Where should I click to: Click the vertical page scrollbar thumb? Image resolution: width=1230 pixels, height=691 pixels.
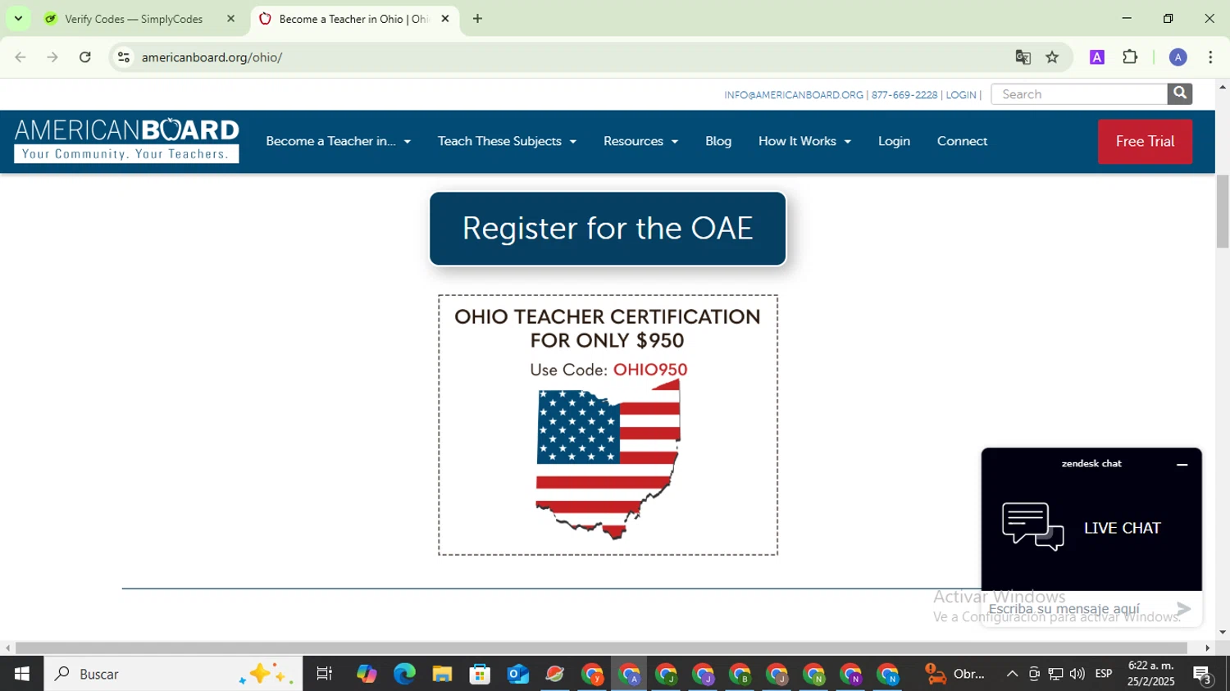pos(1223,211)
